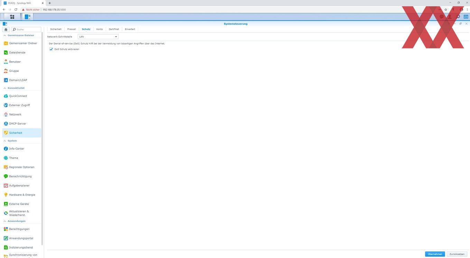Click the control panel Suche field

tap(26, 29)
